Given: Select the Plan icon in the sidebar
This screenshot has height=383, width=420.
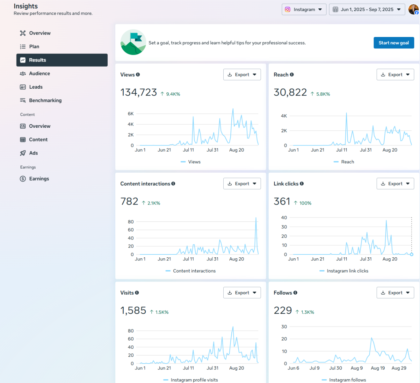Looking at the screenshot, I should pos(23,46).
